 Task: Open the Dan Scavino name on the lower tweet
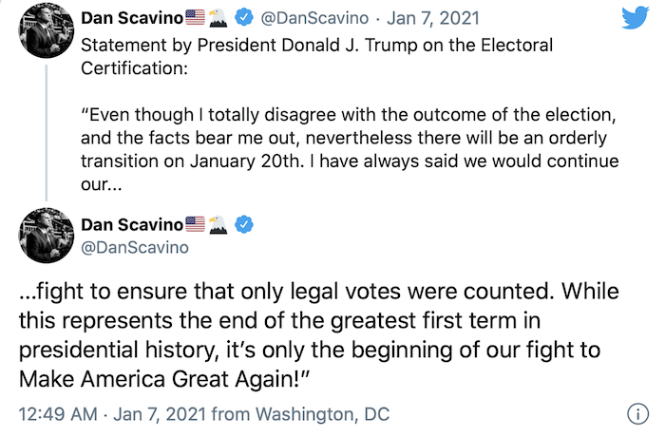tap(132, 224)
